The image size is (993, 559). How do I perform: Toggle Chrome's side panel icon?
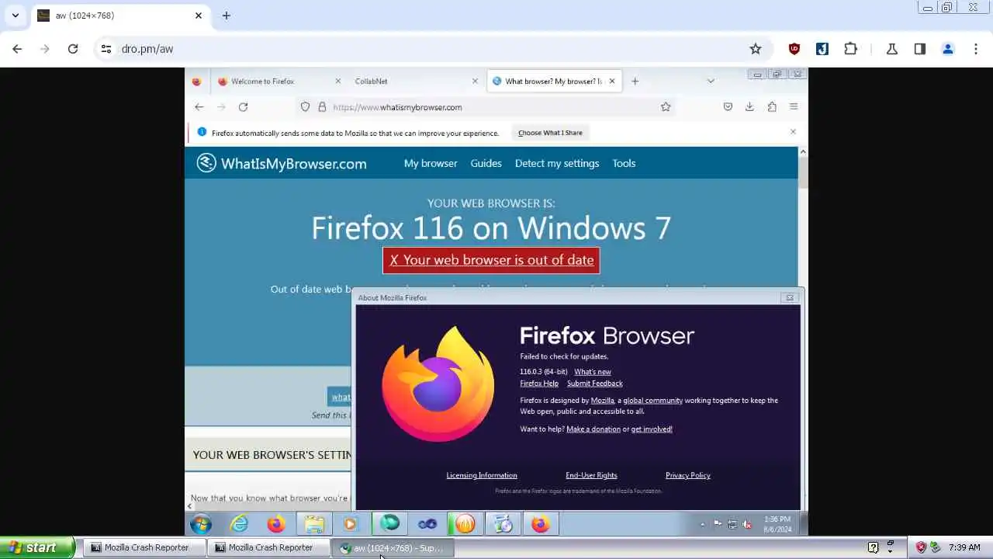(920, 49)
